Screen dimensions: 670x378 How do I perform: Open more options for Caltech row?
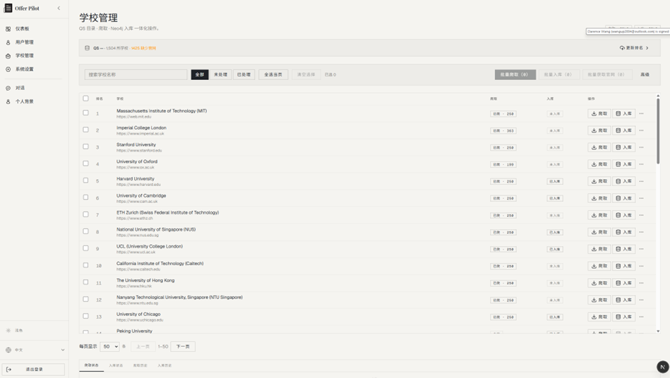[x=642, y=265]
